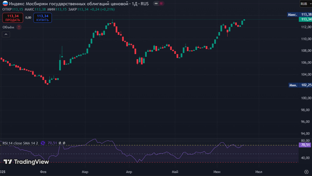312x176 pixels.
Task: Click the 108,00 price scale value
Action: click(x=306, y=51)
